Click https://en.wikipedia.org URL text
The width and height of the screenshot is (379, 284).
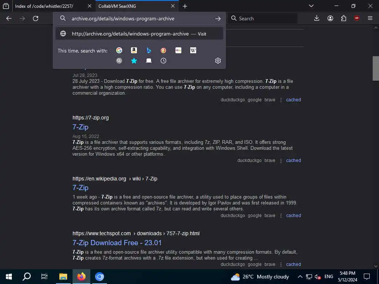[99, 179]
